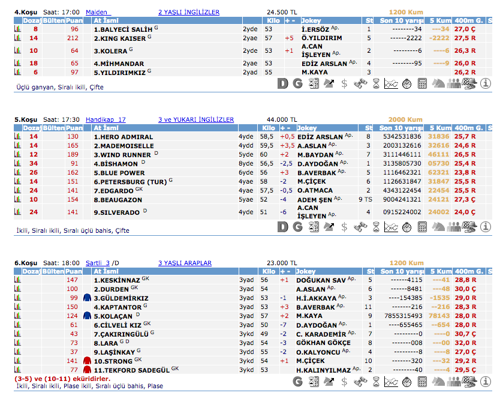Open bar chart icon beside HERO ADMIRAL
The width and height of the screenshot is (503, 399).
point(17,137)
